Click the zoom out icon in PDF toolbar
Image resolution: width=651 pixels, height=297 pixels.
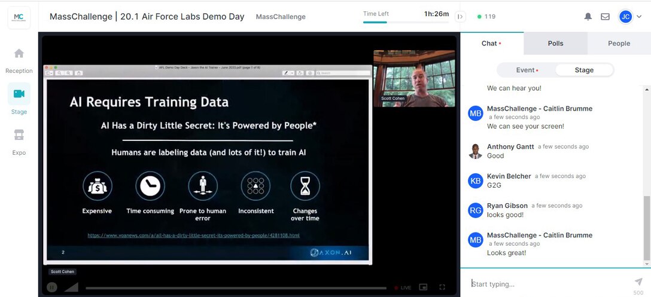pyautogui.click(x=60, y=73)
